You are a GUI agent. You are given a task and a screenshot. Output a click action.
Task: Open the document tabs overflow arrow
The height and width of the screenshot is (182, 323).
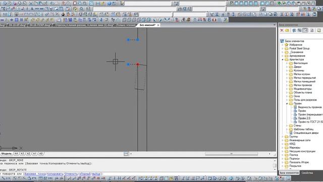pos(274,25)
